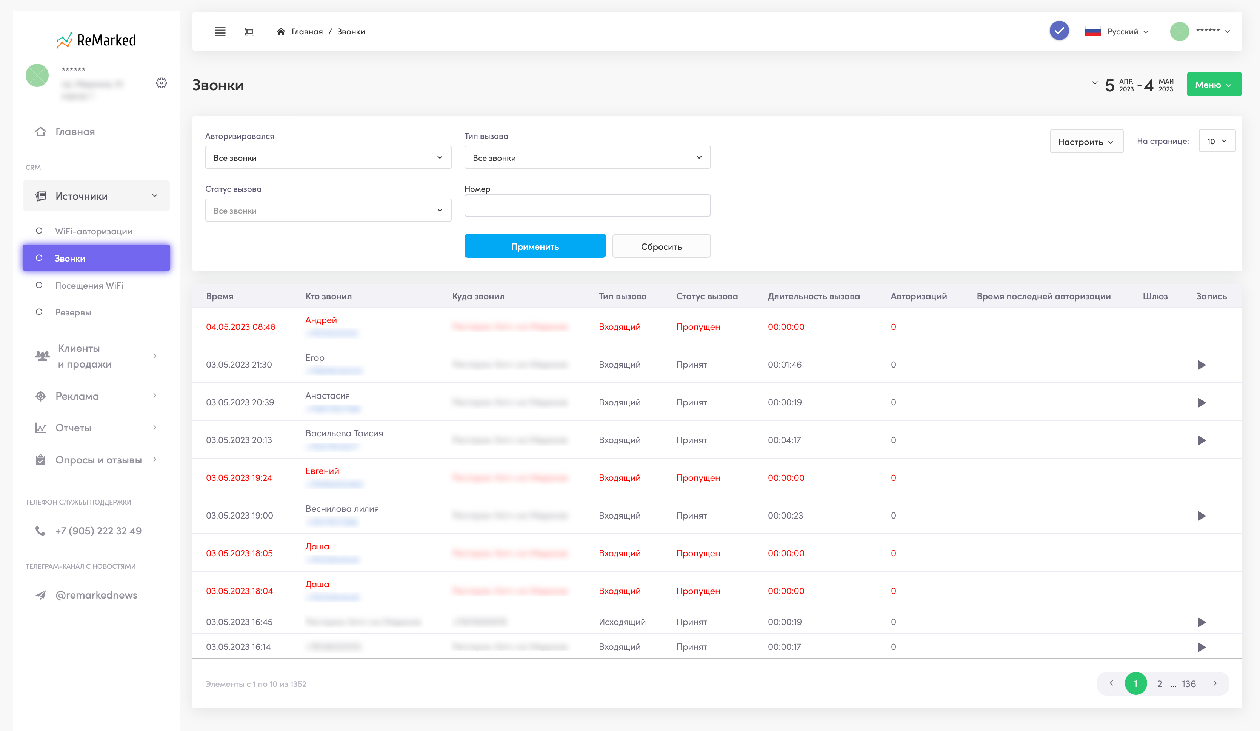1260x731 pixels.
Task: Click the blue checkmark status icon
Action: click(1059, 31)
